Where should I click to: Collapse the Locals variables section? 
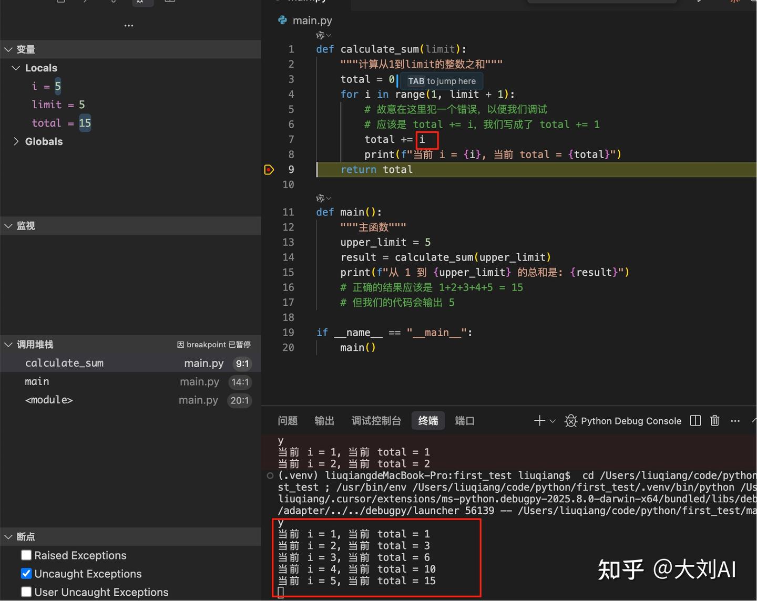[x=16, y=67]
